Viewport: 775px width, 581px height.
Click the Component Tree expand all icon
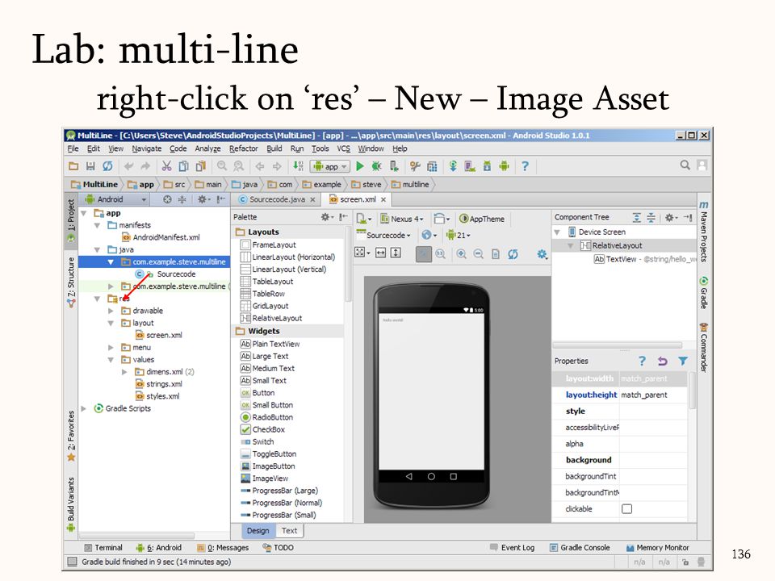637,217
